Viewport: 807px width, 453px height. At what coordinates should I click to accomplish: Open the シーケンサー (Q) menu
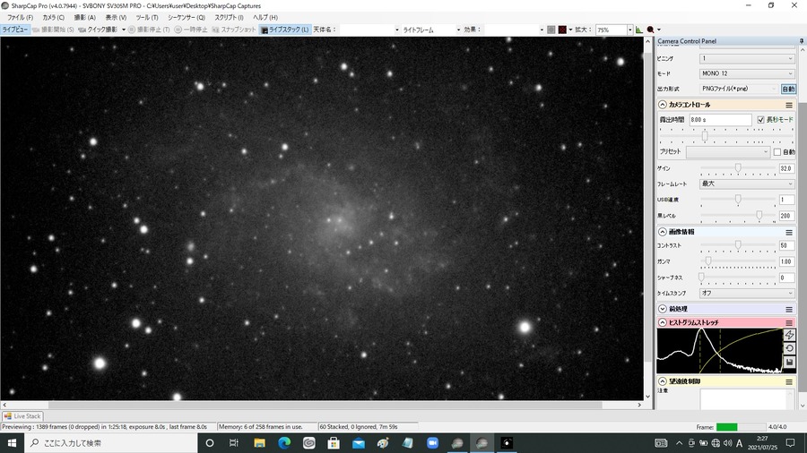pyautogui.click(x=187, y=18)
